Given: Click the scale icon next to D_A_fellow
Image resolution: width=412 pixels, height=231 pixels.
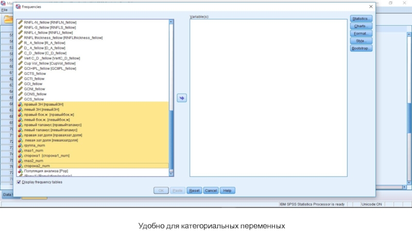Looking at the screenshot, I should [x=21, y=48].
